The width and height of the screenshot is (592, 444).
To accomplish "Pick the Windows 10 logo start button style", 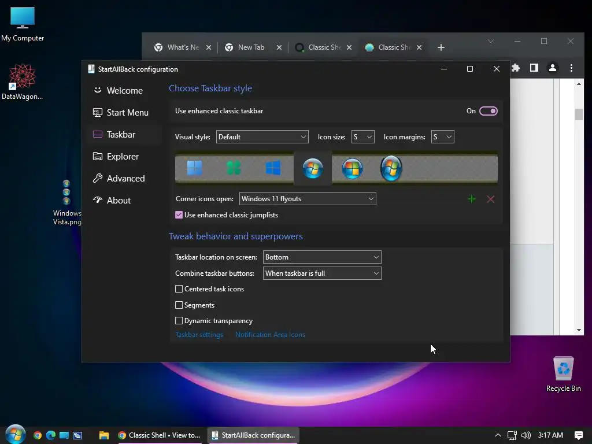I will pos(273,168).
